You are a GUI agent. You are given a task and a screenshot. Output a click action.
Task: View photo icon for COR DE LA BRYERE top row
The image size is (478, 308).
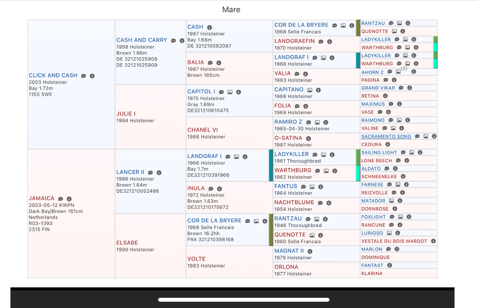pos(343,26)
